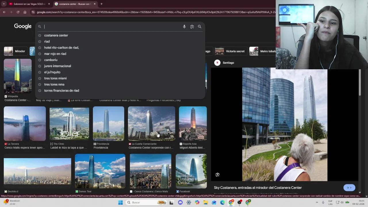Image resolution: width=368 pixels, height=207 pixels.
Task: Focus the Google search input field
Action: [x=112, y=26]
